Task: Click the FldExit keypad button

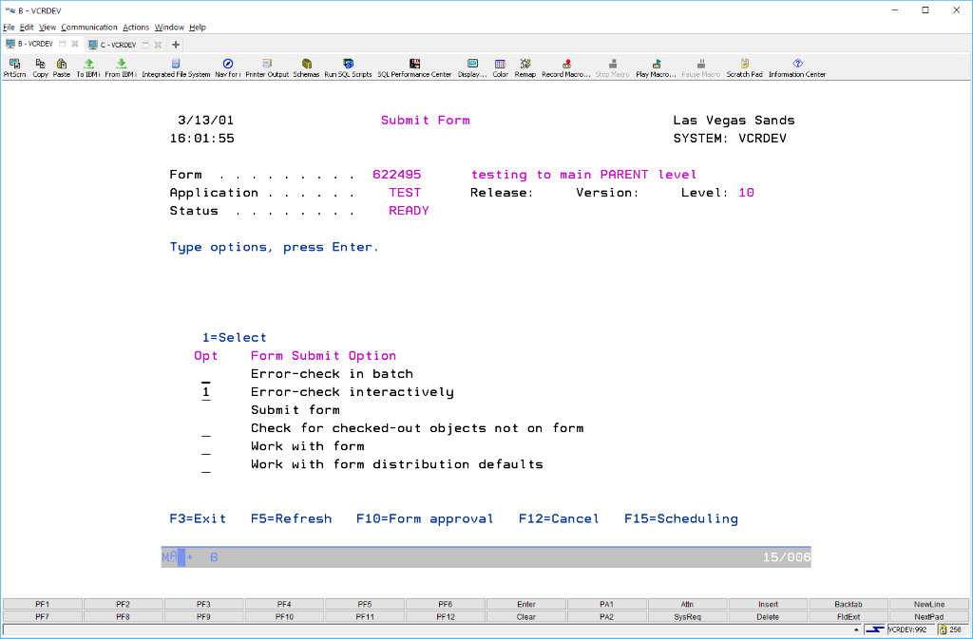Action: coord(849,617)
